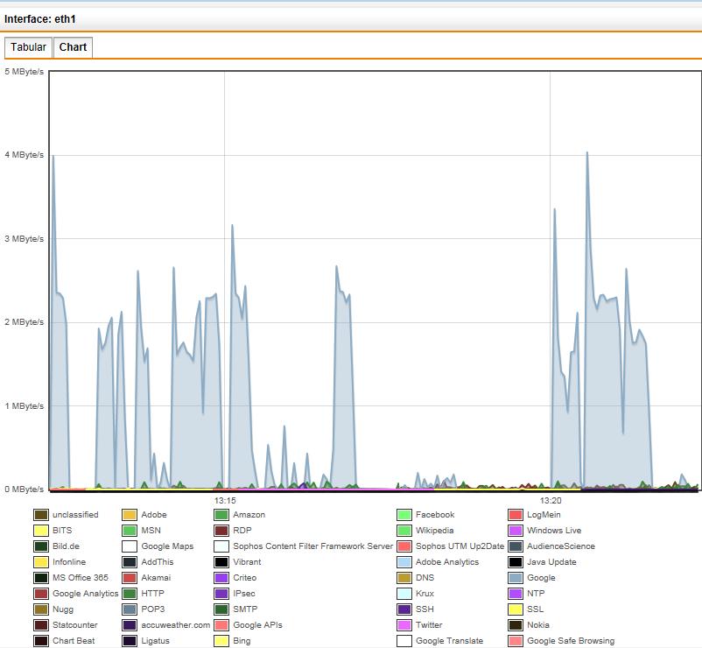This screenshot has width=702, height=648.
Task: Click the 13:15 time axis label
Action: (225, 501)
